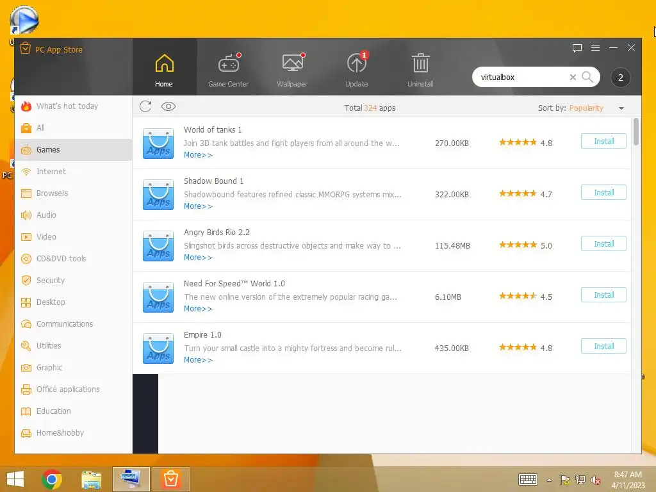This screenshot has height=492, width=656.
Task: Click Angry Birds Rio 2.2 title
Action: [217, 232]
